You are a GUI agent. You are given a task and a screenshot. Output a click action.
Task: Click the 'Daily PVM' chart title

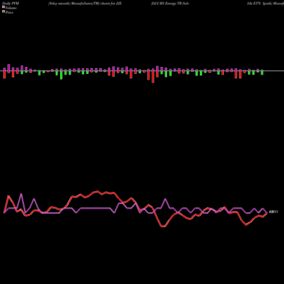pos(11,3)
